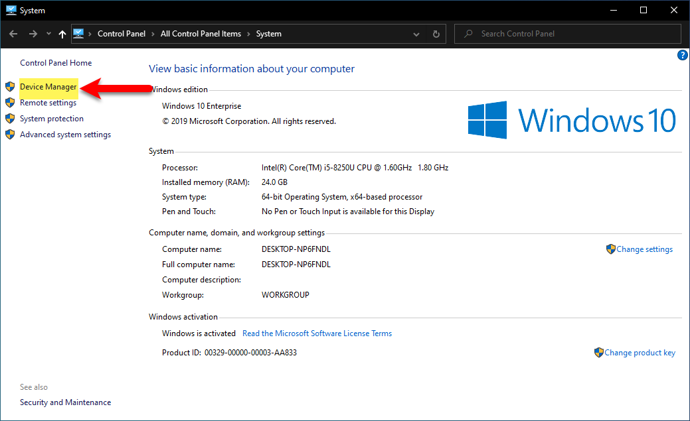Click the Windows 10 Enterprise edition text
Image resolution: width=690 pixels, height=421 pixels.
(201, 106)
